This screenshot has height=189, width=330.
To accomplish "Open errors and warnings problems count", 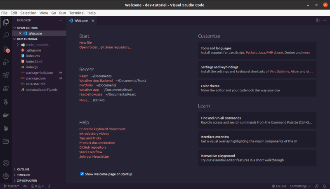I will pos(37,186).
